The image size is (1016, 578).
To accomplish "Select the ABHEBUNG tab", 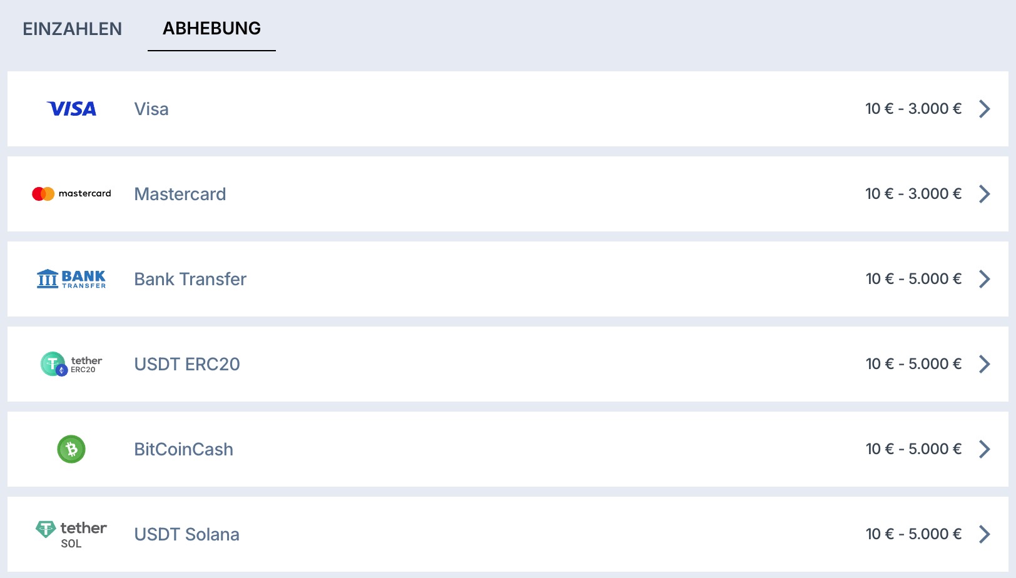I will tap(211, 29).
